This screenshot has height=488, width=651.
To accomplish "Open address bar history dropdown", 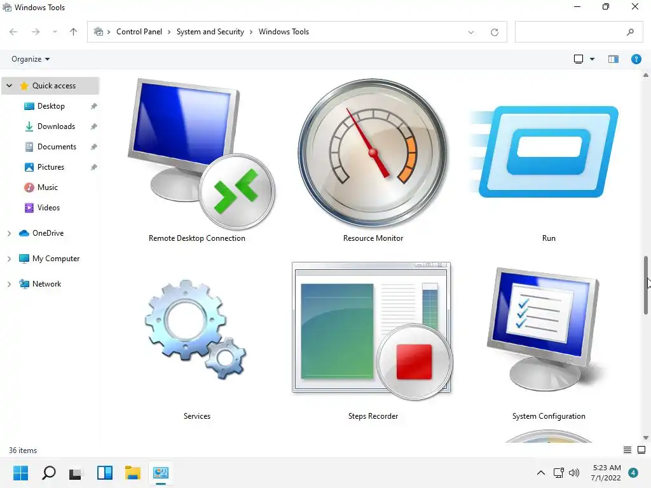I will (x=471, y=32).
